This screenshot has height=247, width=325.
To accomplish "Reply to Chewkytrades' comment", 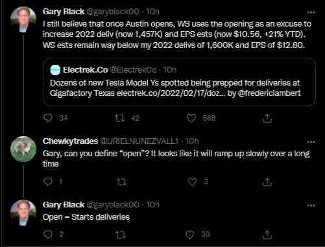I will [48, 182].
